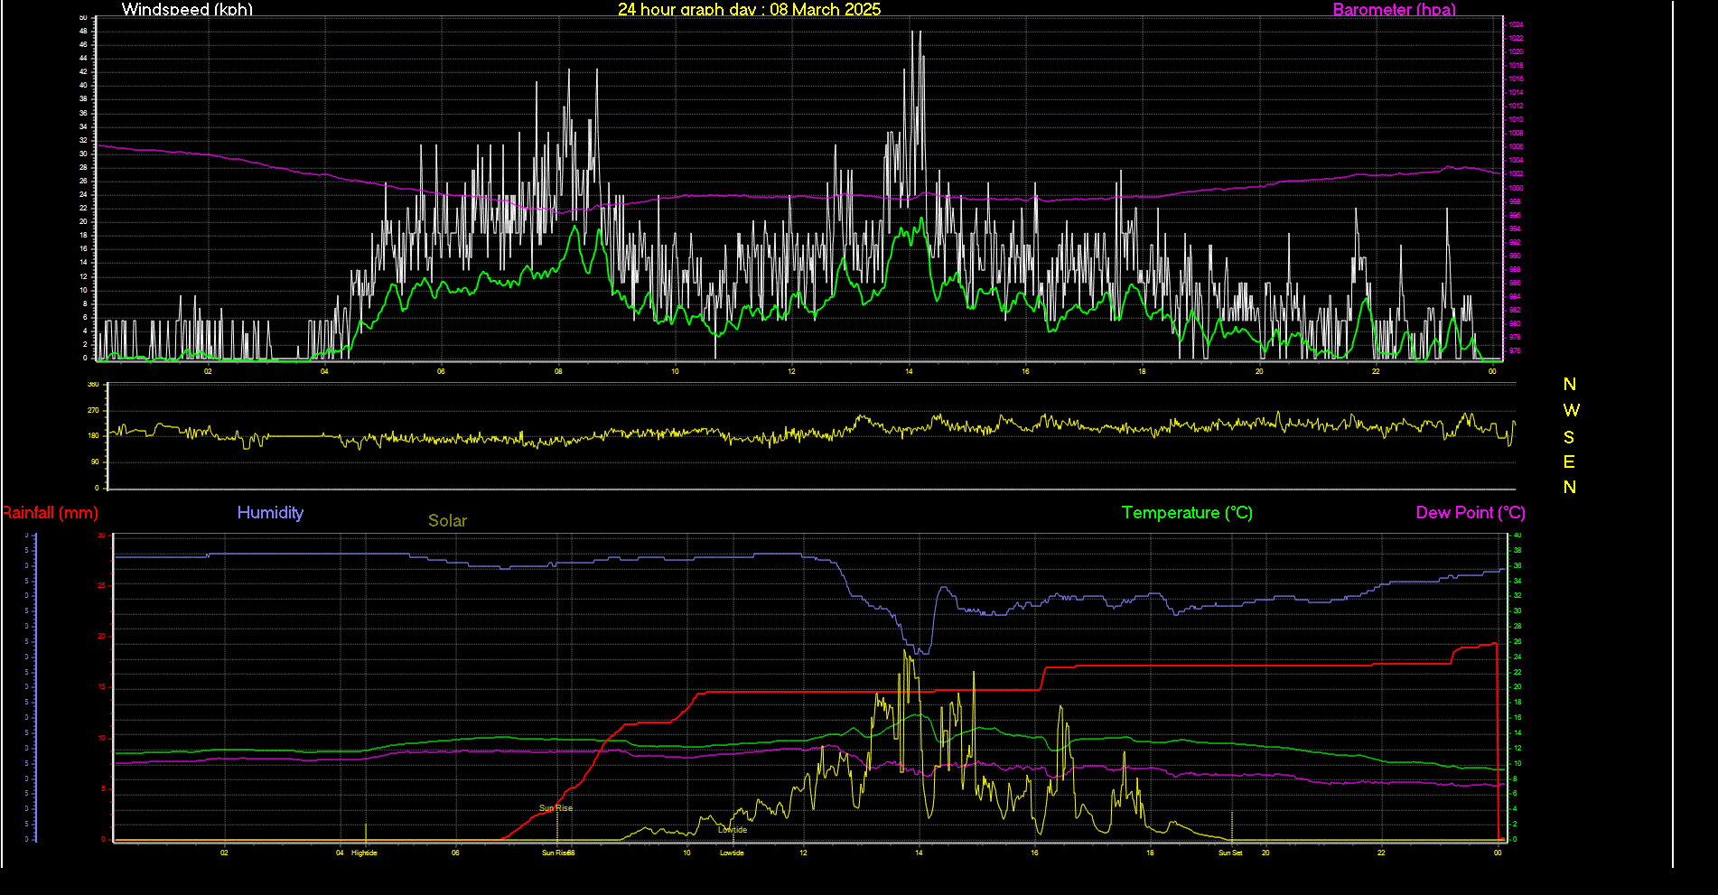Click the "Barometer (hpa)" label
Image resolution: width=1718 pixels, height=895 pixels.
[x=1394, y=9]
